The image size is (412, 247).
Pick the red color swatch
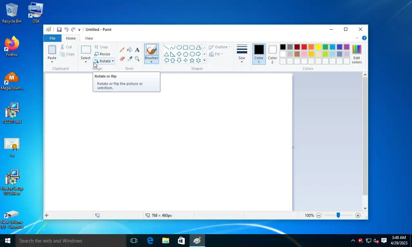304,47
